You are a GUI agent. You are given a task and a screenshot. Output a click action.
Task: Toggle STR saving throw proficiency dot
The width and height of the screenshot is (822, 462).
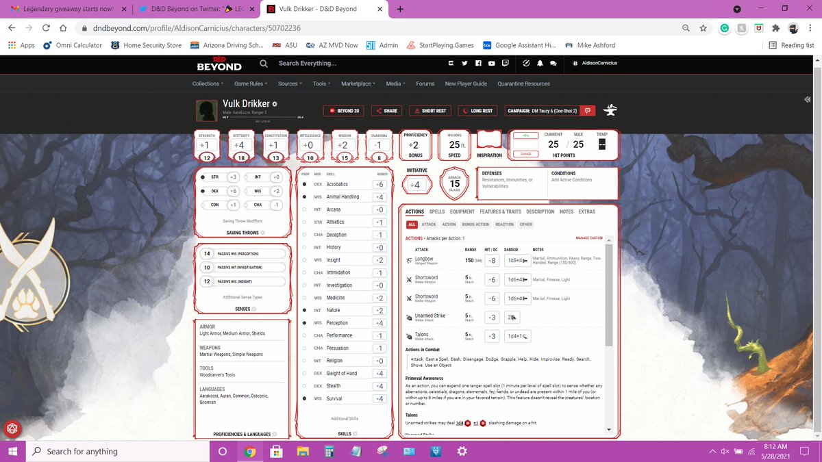[x=203, y=177]
